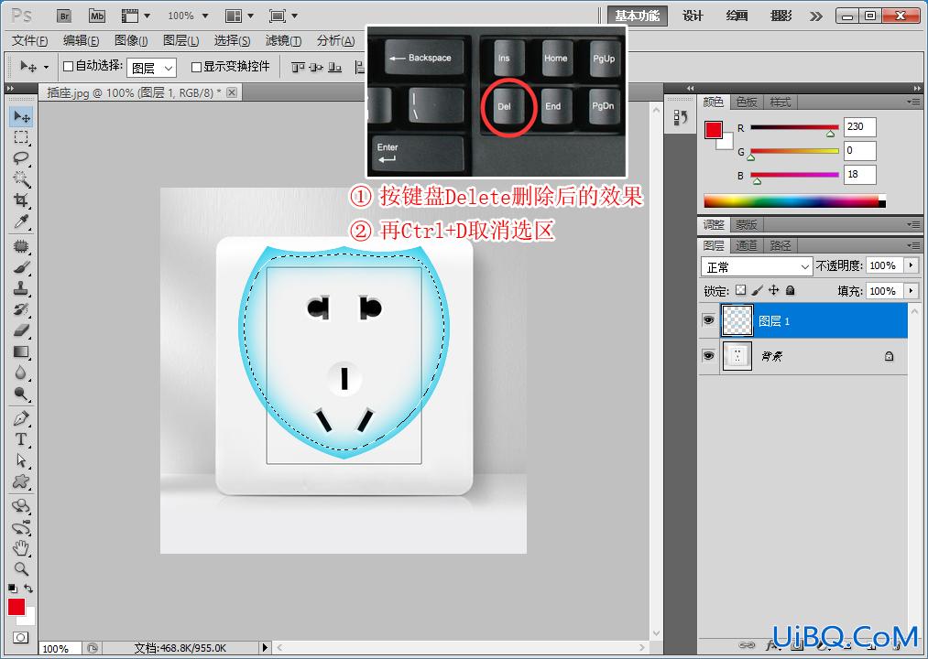Select the Lasso tool
928x659 pixels.
tap(21, 158)
